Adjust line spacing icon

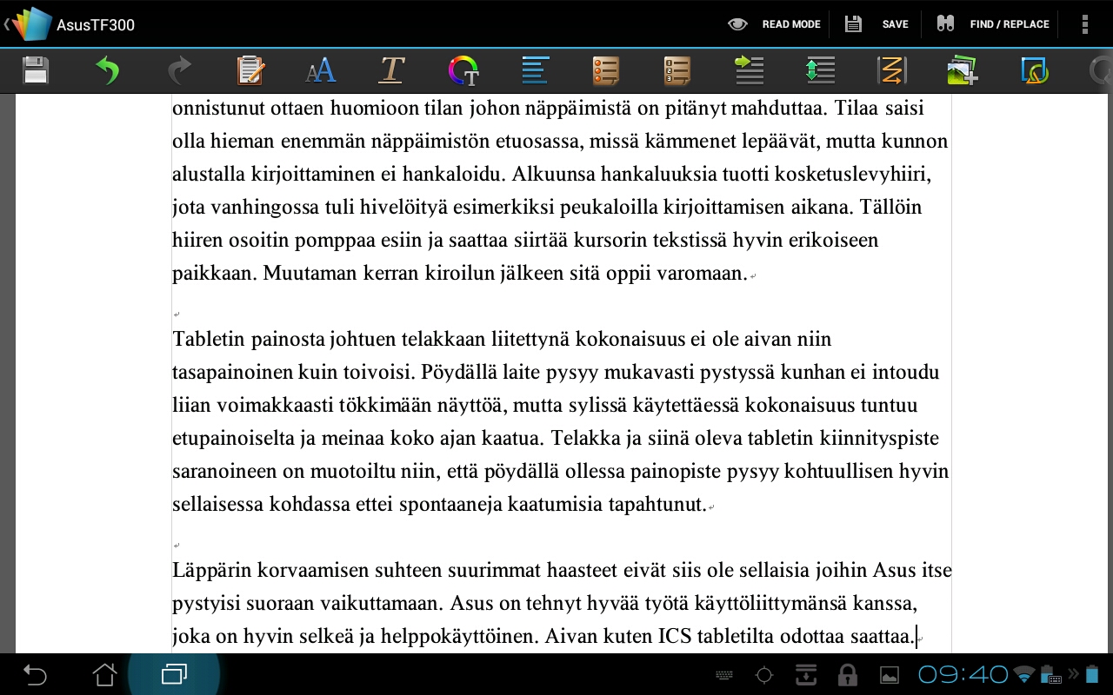point(820,70)
